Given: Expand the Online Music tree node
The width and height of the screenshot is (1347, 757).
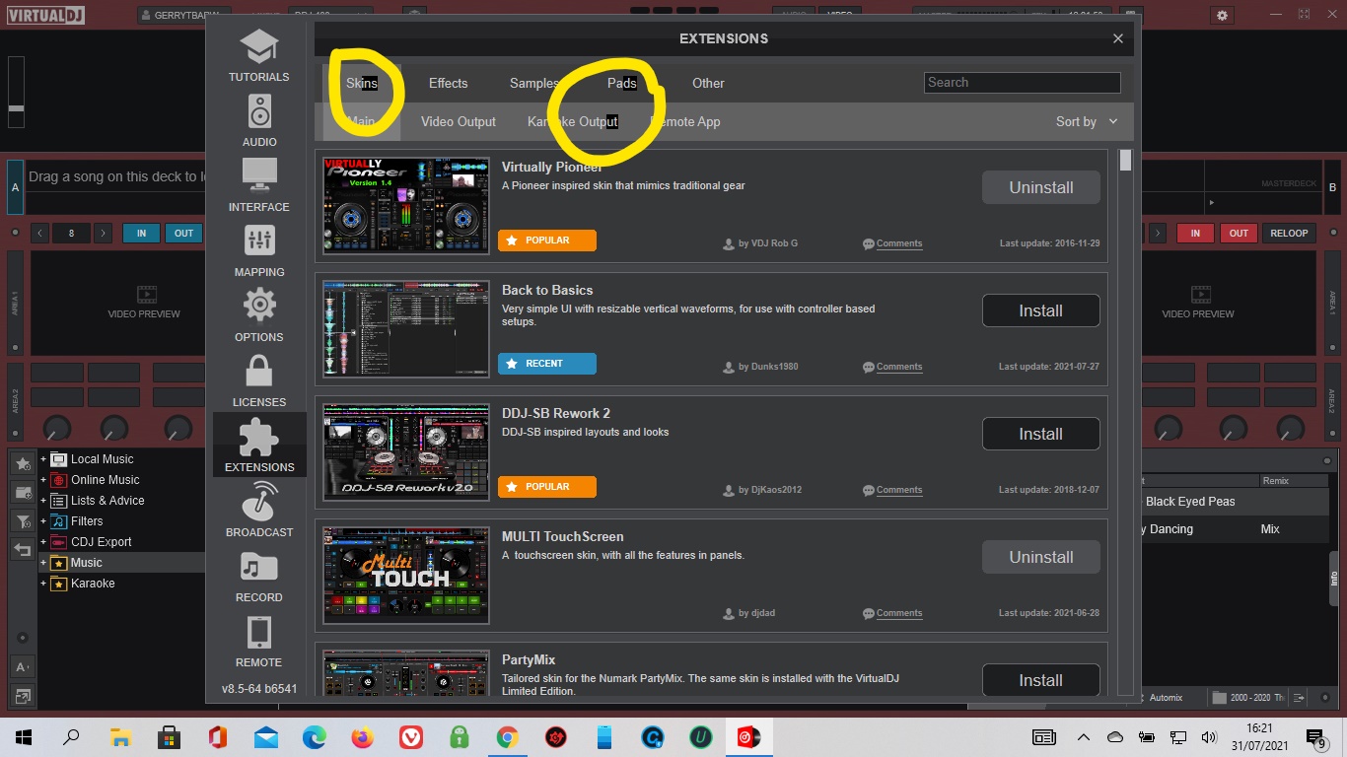Looking at the screenshot, I should (x=43, y=480).
